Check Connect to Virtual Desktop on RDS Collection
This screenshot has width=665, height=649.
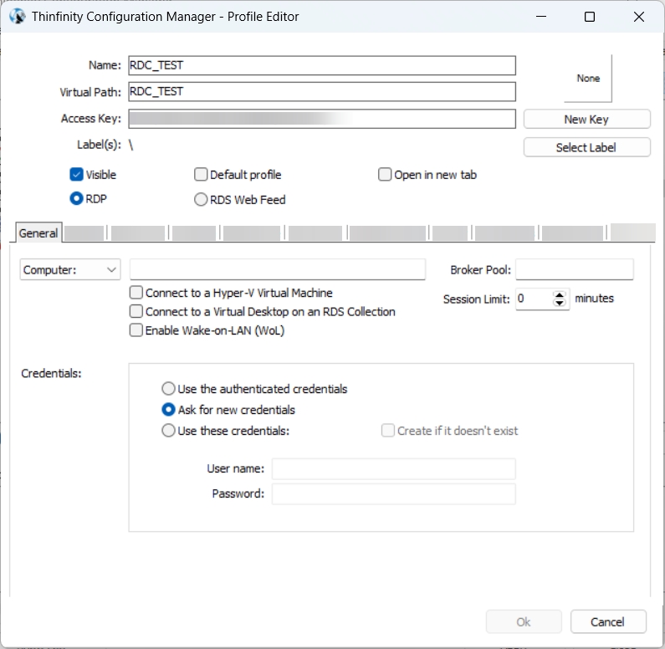pyautogui.click(x=136, y=311)
